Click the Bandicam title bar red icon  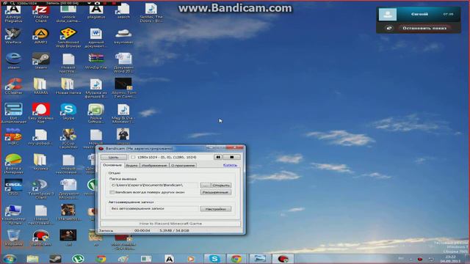pyautogui.click(x=101, y=148)
